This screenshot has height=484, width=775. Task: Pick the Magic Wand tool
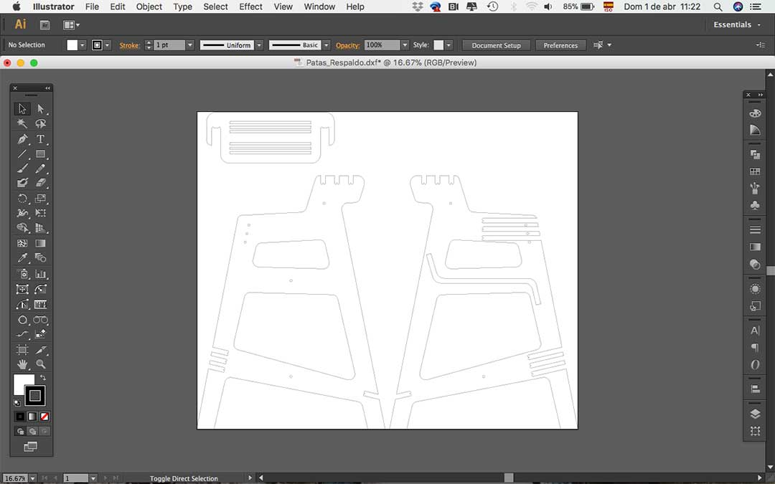click(22, 123)
